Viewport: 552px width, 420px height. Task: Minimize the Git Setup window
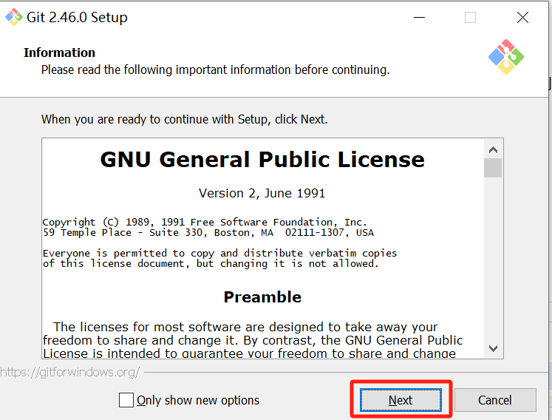tap(419, 17)
